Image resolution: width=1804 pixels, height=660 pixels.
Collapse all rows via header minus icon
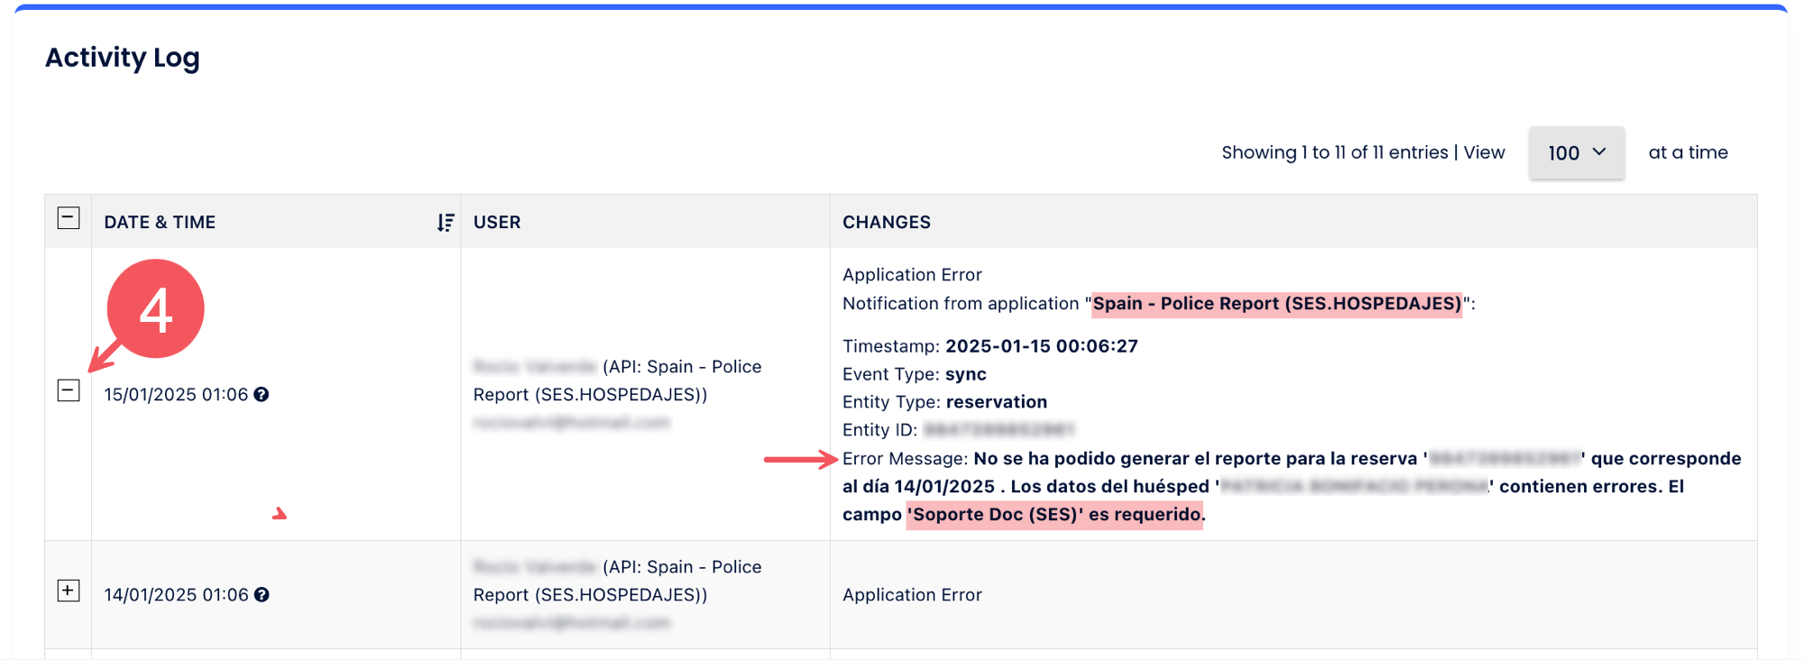[69, 218]
